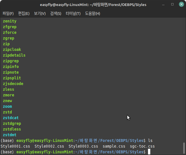Click the 'ls' command text
The width and height of the screenshot is (186, 155).
pyautogui.click(x=150, y=140)
